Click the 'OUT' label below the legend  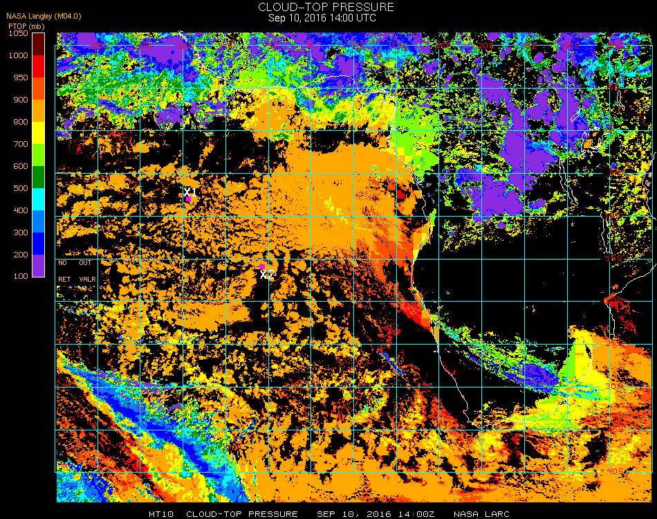pyautogui.click(x=85, y=263)
